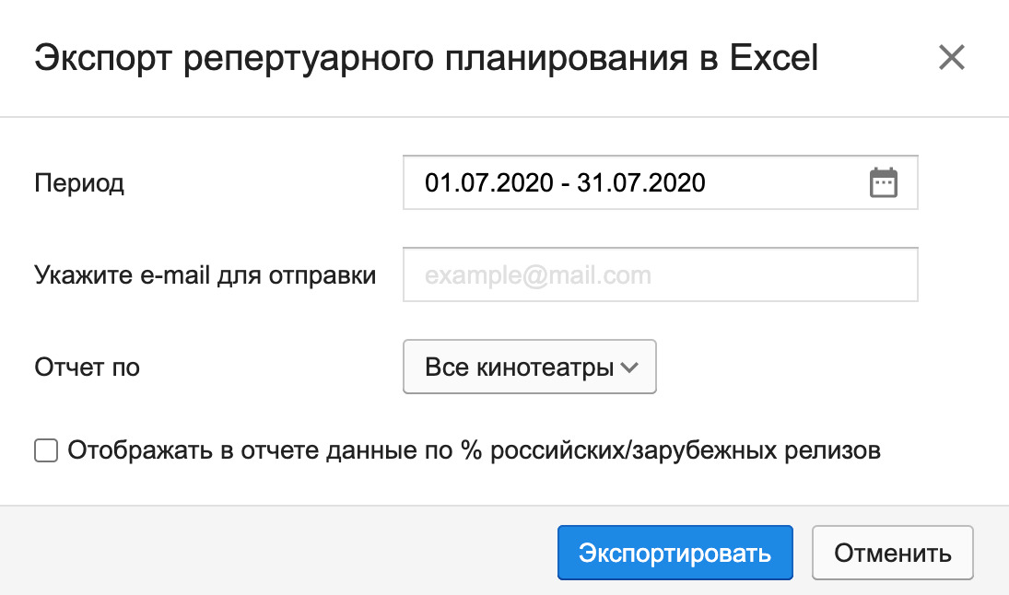
Task: Open the calendar picker icon
Action: coord(883,182)
